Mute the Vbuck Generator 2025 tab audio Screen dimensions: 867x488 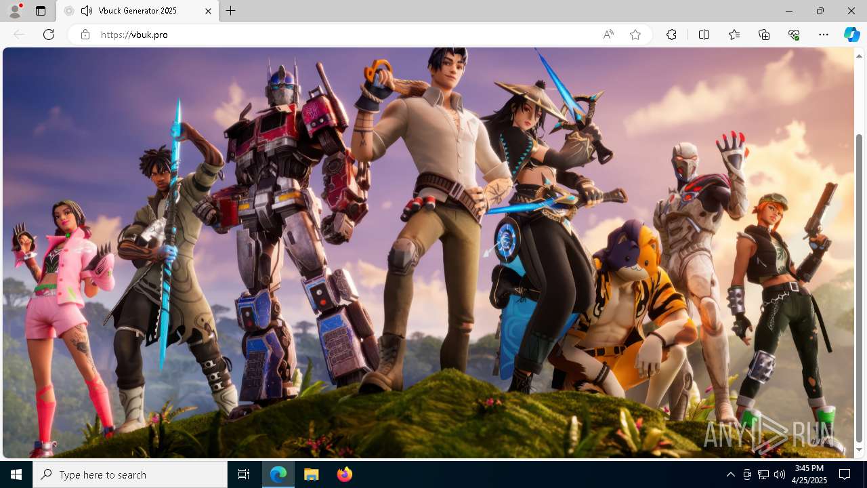[x=86, y=11]
